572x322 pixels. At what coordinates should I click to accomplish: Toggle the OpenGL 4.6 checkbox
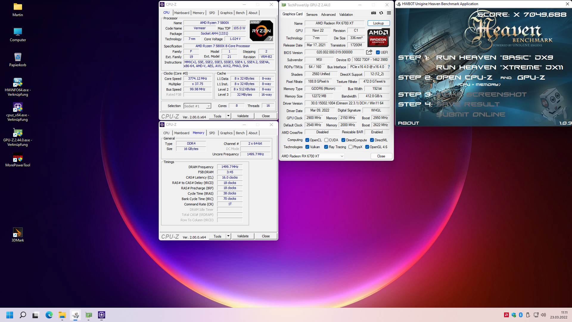(367, 147)
